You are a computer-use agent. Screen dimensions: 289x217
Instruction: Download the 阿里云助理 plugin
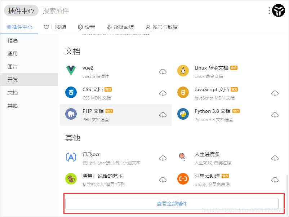coord(275,180)
